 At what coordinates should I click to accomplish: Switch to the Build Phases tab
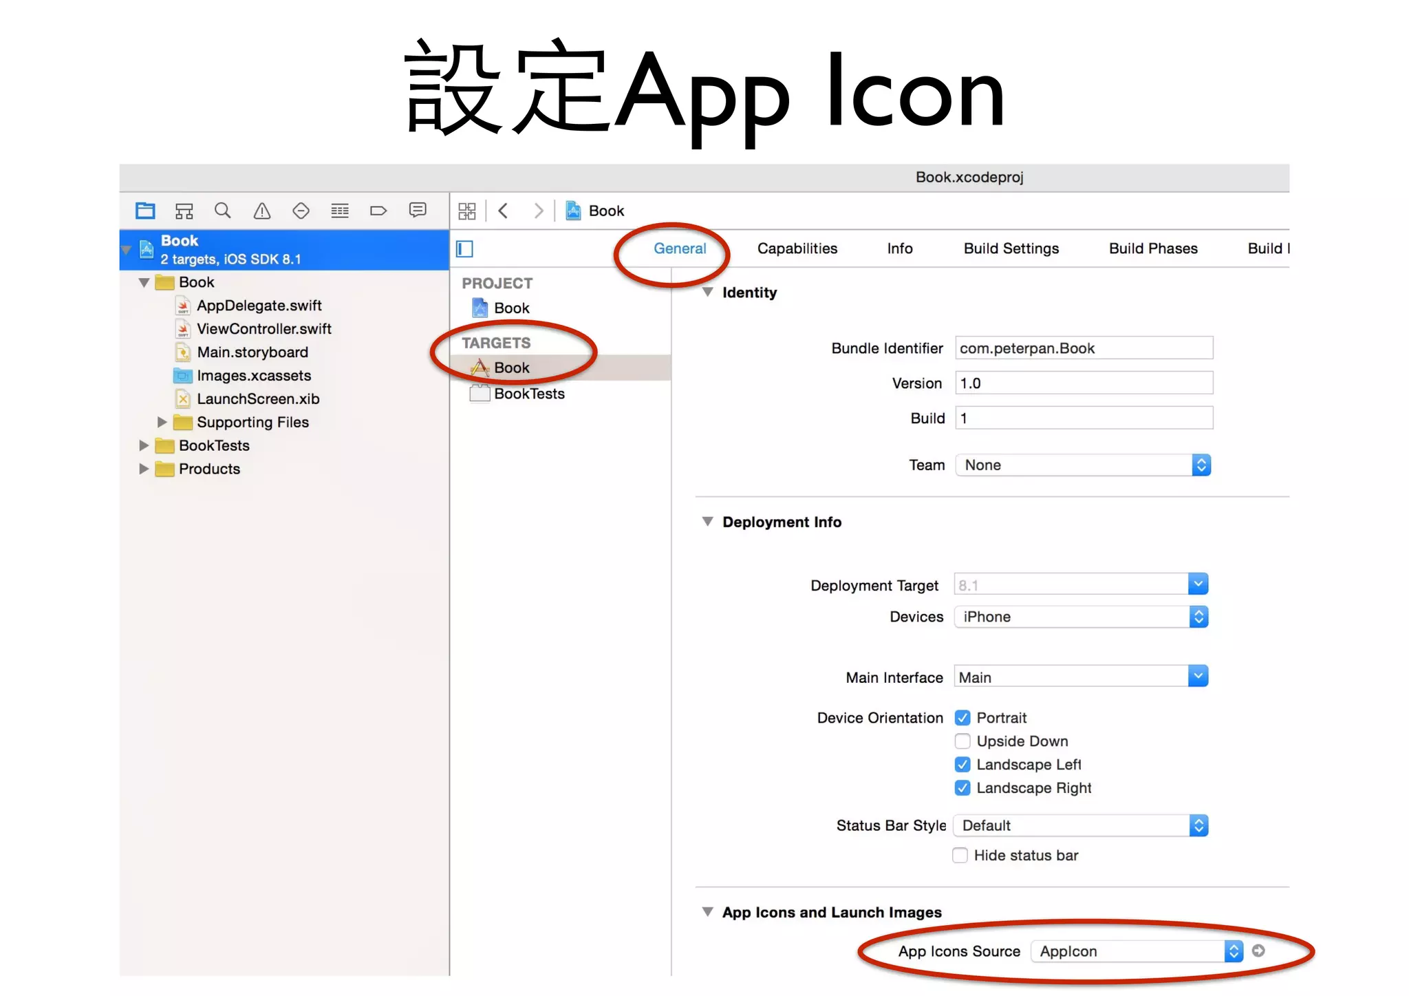tap(1153, 248)
